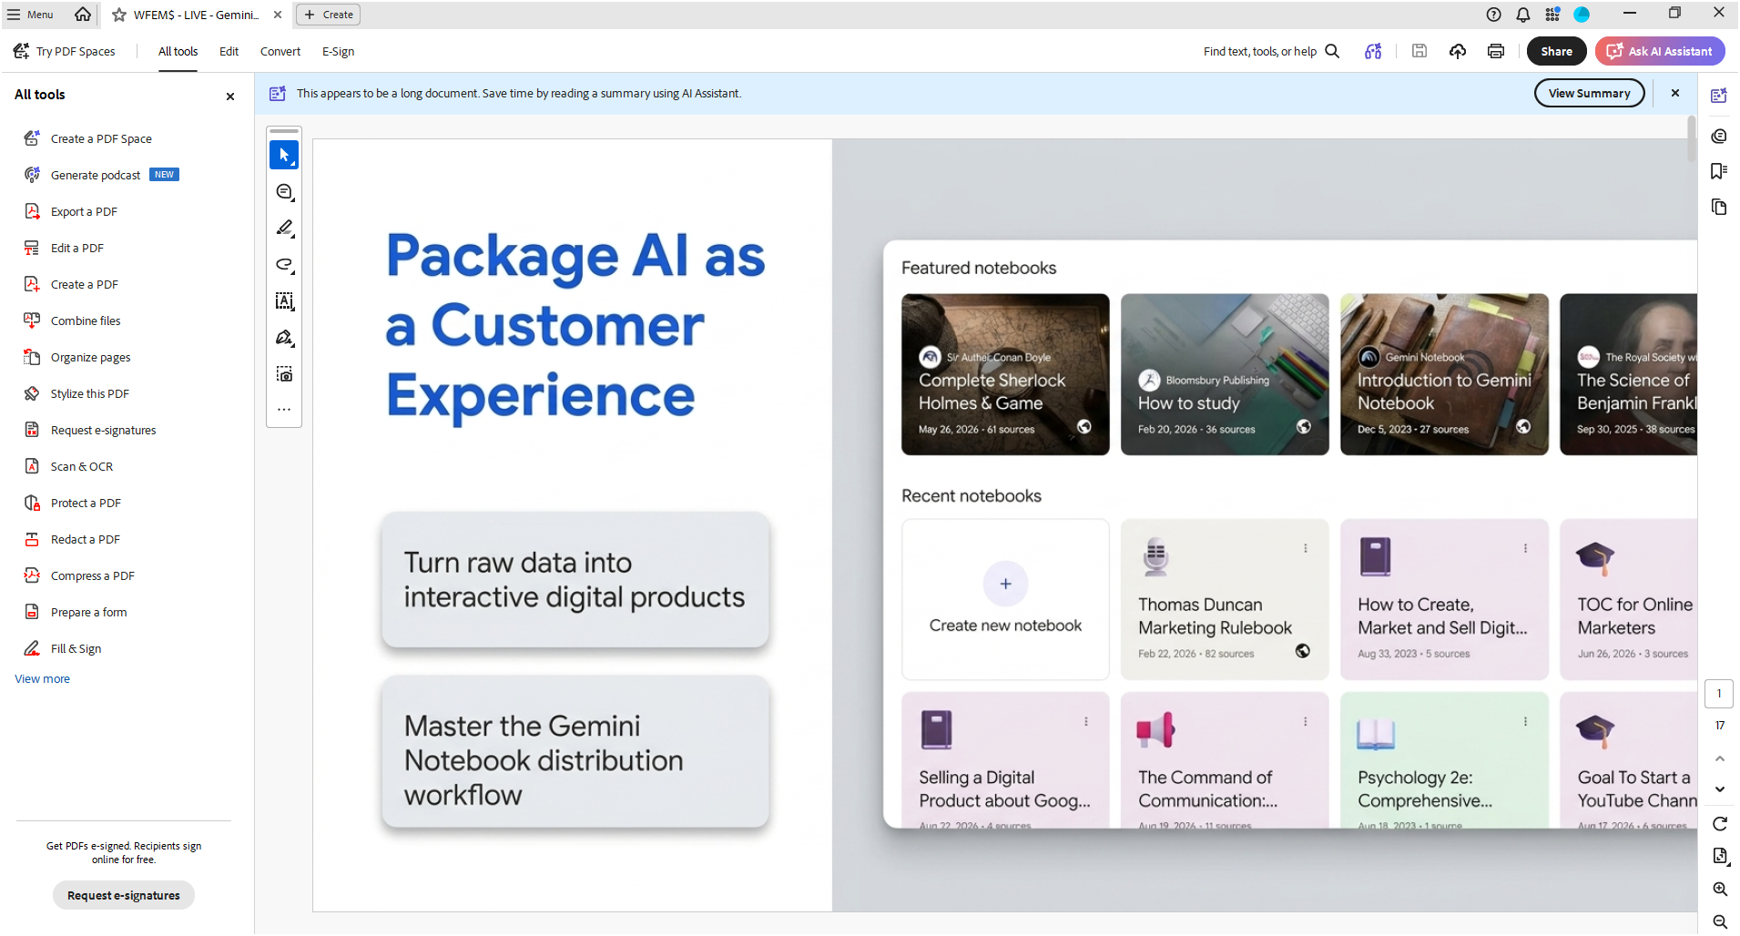The height and width of the screenshot is (936, 1740).
Task: Zoom out of the document
Action: pos(1719,921)
